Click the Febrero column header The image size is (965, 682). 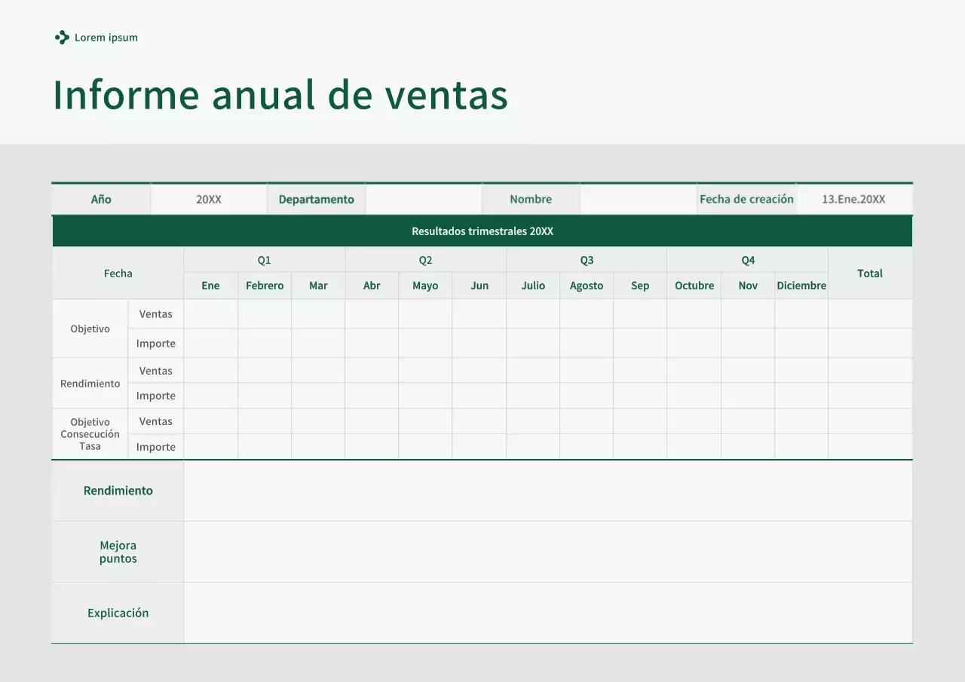click(x=264, y=286)
